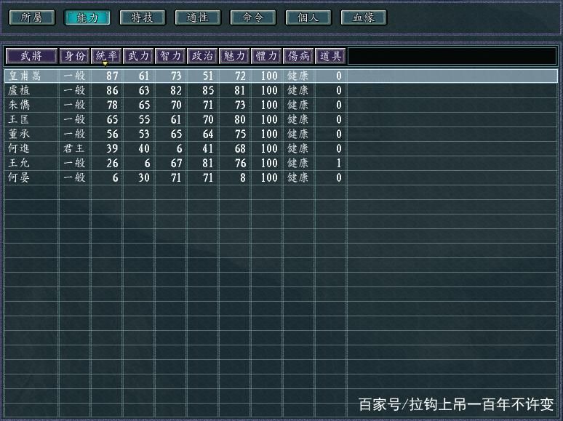Sort by 魅力 column header
This screenshot has height=421, width=563.
click(x=234, y=56)
